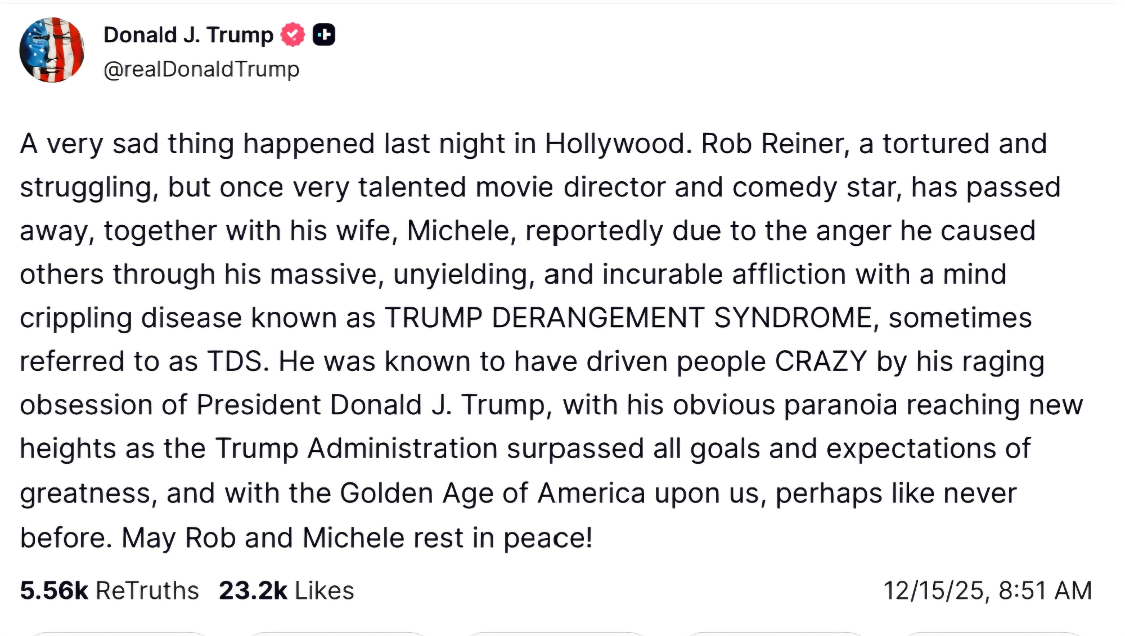Click the 12/15/25, 8:51 AM timestamp
The width and height of the screenshot is (1125, 636).
coord(987,590)
